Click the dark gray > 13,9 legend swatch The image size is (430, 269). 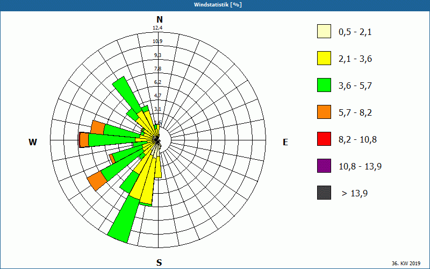coord(324,193)
